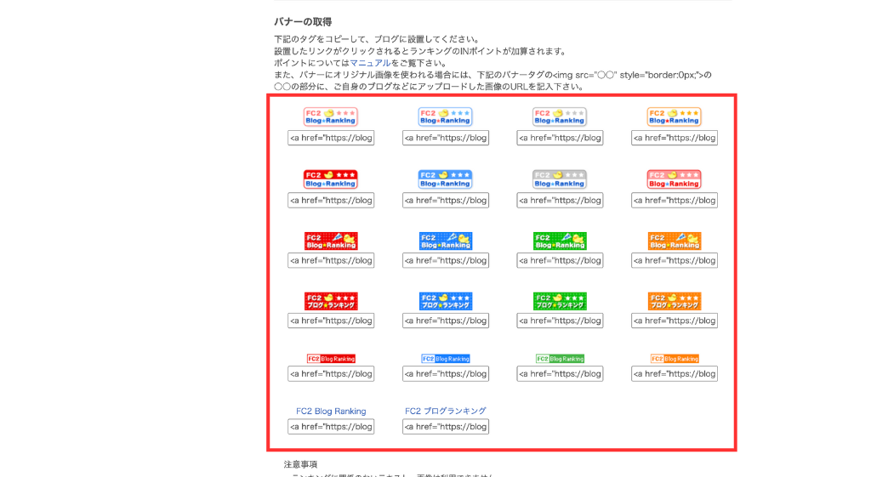871x477 pixels.
Task: Focus the tag field under the pink-star white banner
Action: pyautogui.click(x=331, y=138)
